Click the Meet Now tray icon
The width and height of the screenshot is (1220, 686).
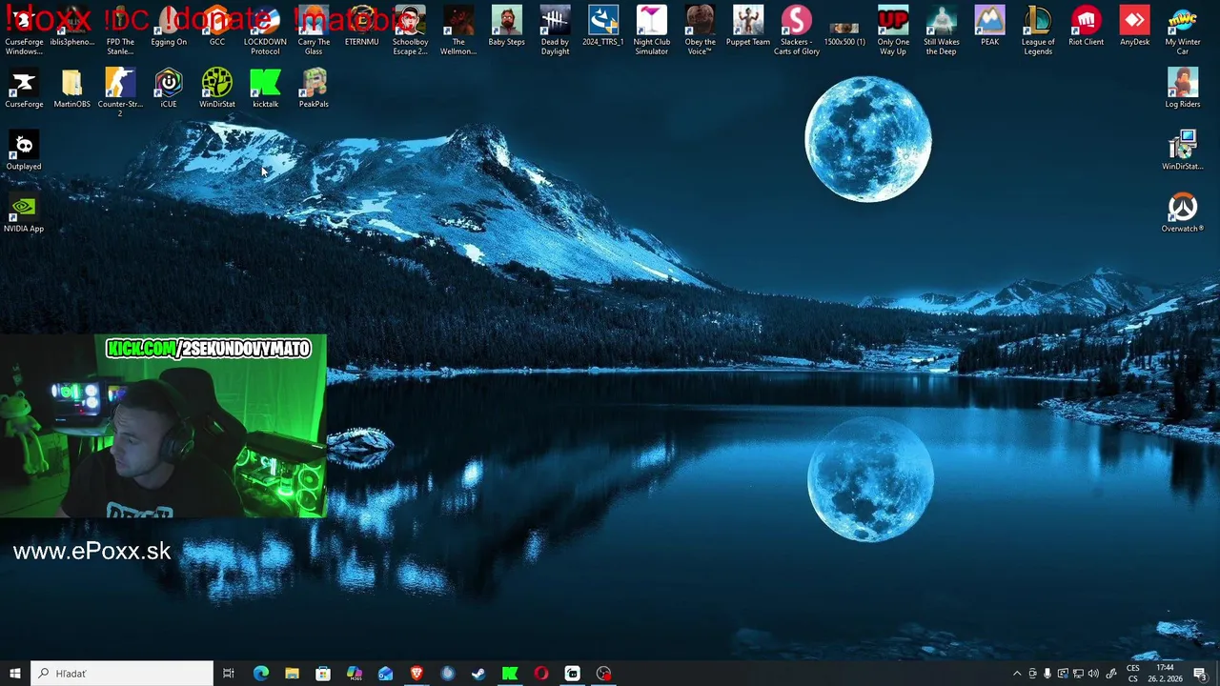(1032, 674)
